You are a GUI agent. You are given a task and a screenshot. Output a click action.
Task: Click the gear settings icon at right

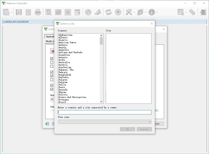tap(192, 12)
